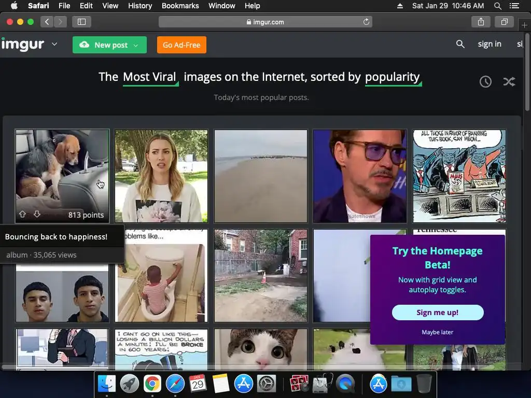The width and height of the screenshot is (531, 398).
Task: Open the backyard with traffic cone thumbnail
Action: coord(261,276)
